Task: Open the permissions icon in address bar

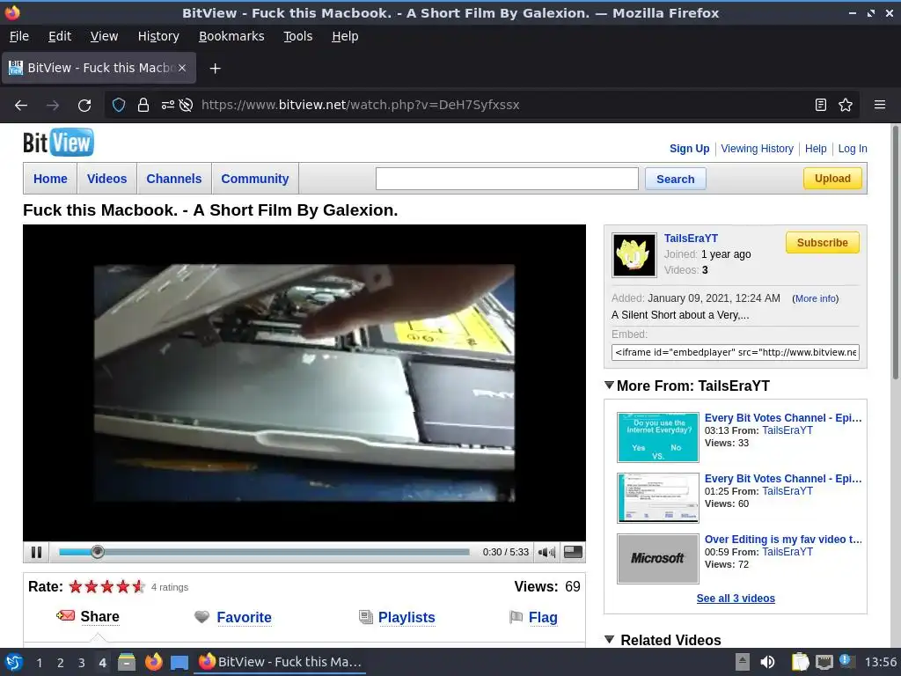Action: (x=168, y=106)
